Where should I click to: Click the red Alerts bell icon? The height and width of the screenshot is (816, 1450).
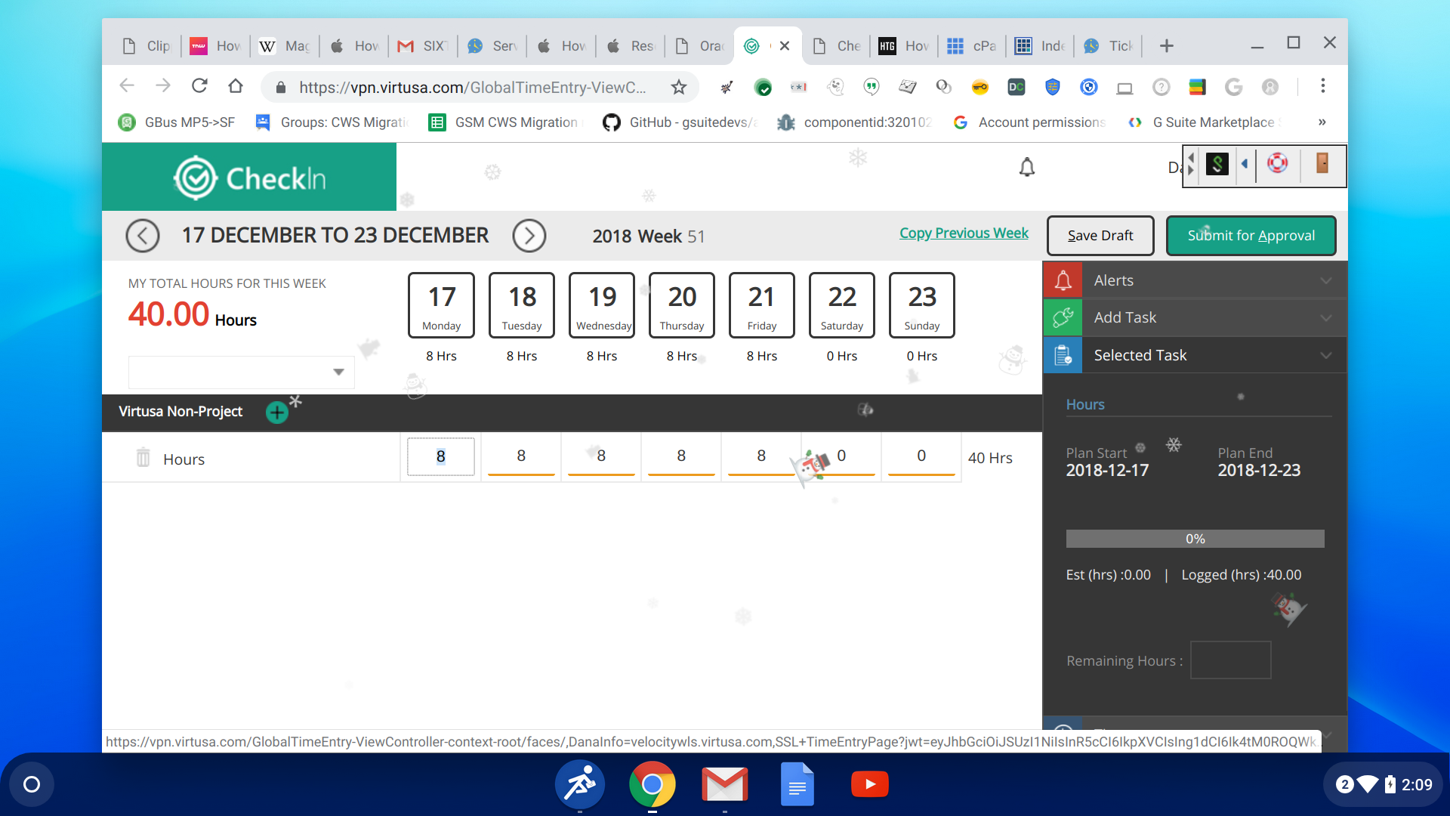1063,280
